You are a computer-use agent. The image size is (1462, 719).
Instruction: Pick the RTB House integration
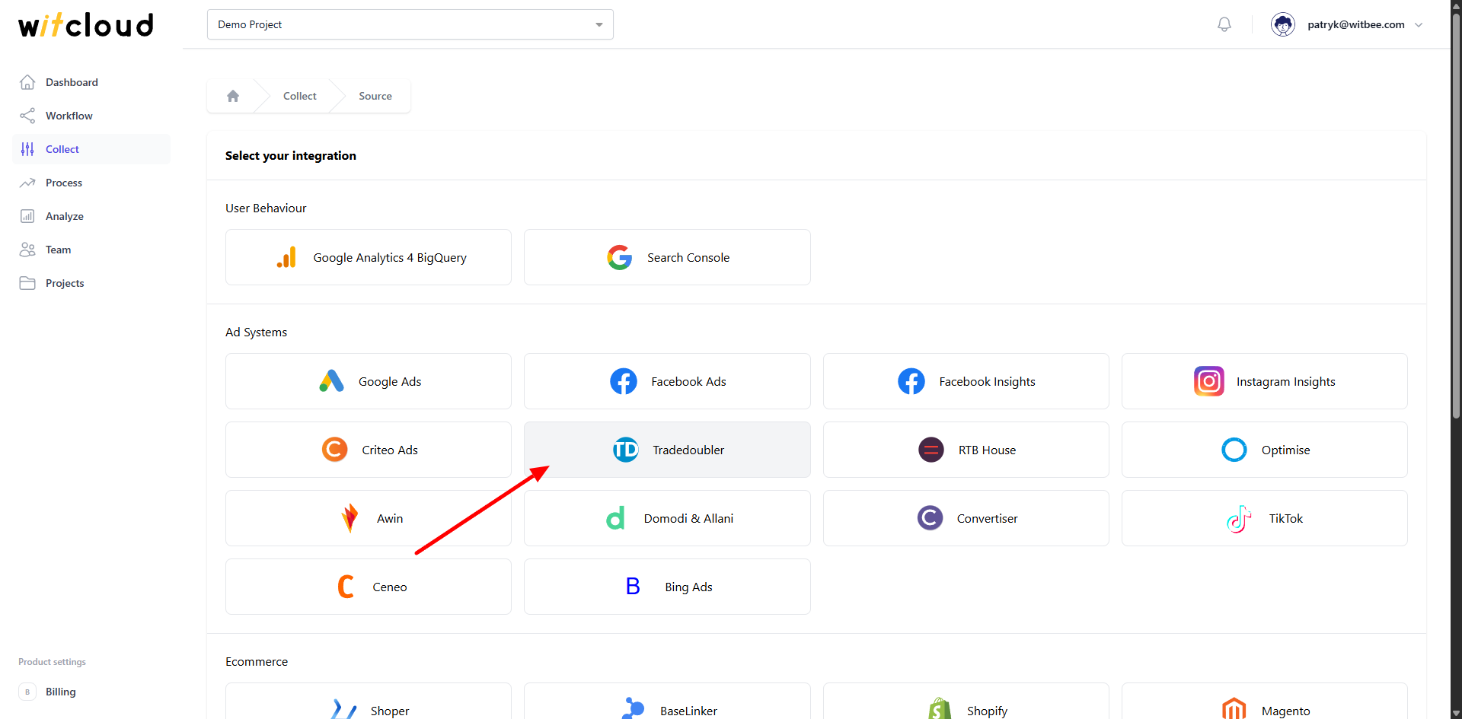(x=966, y=450)
